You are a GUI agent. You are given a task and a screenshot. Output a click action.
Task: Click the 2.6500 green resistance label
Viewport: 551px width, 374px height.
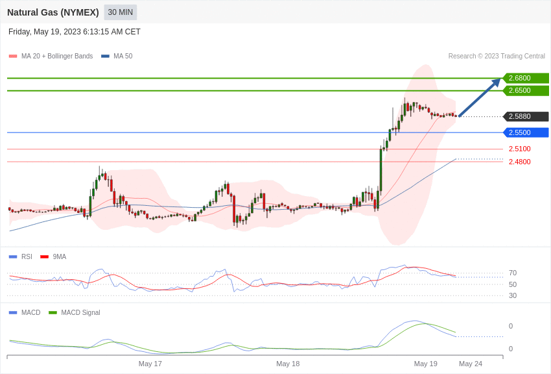click(x=526, y=90)
